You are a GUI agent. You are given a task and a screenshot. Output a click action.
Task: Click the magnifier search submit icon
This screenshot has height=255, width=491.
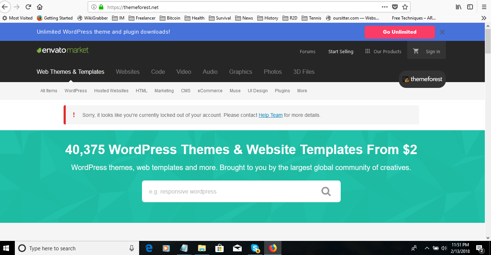click(x=326, y=191)
